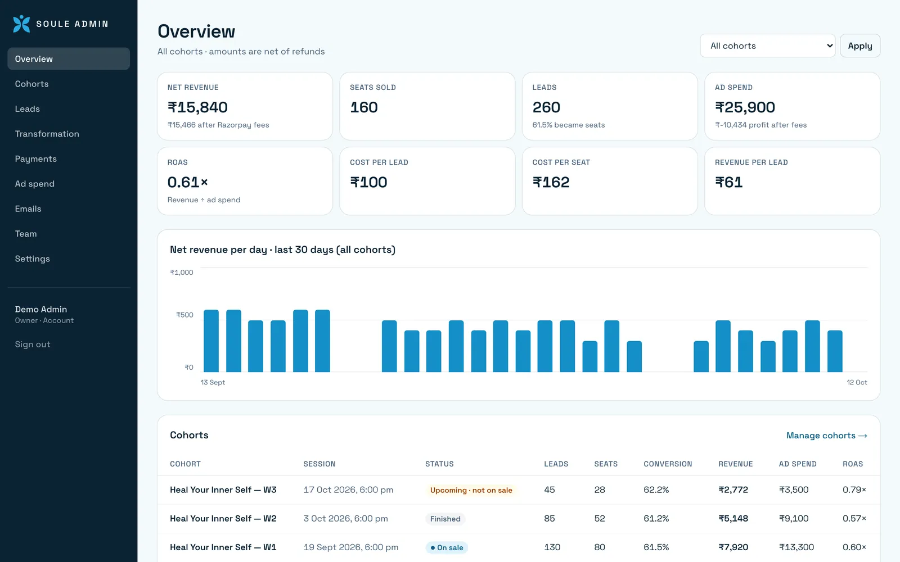Open the Transformation page
This screenshot has width=900, height=562.
[69, 134]
